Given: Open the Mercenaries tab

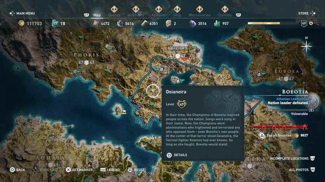Looking at the screenshot, I should (199, 15).
